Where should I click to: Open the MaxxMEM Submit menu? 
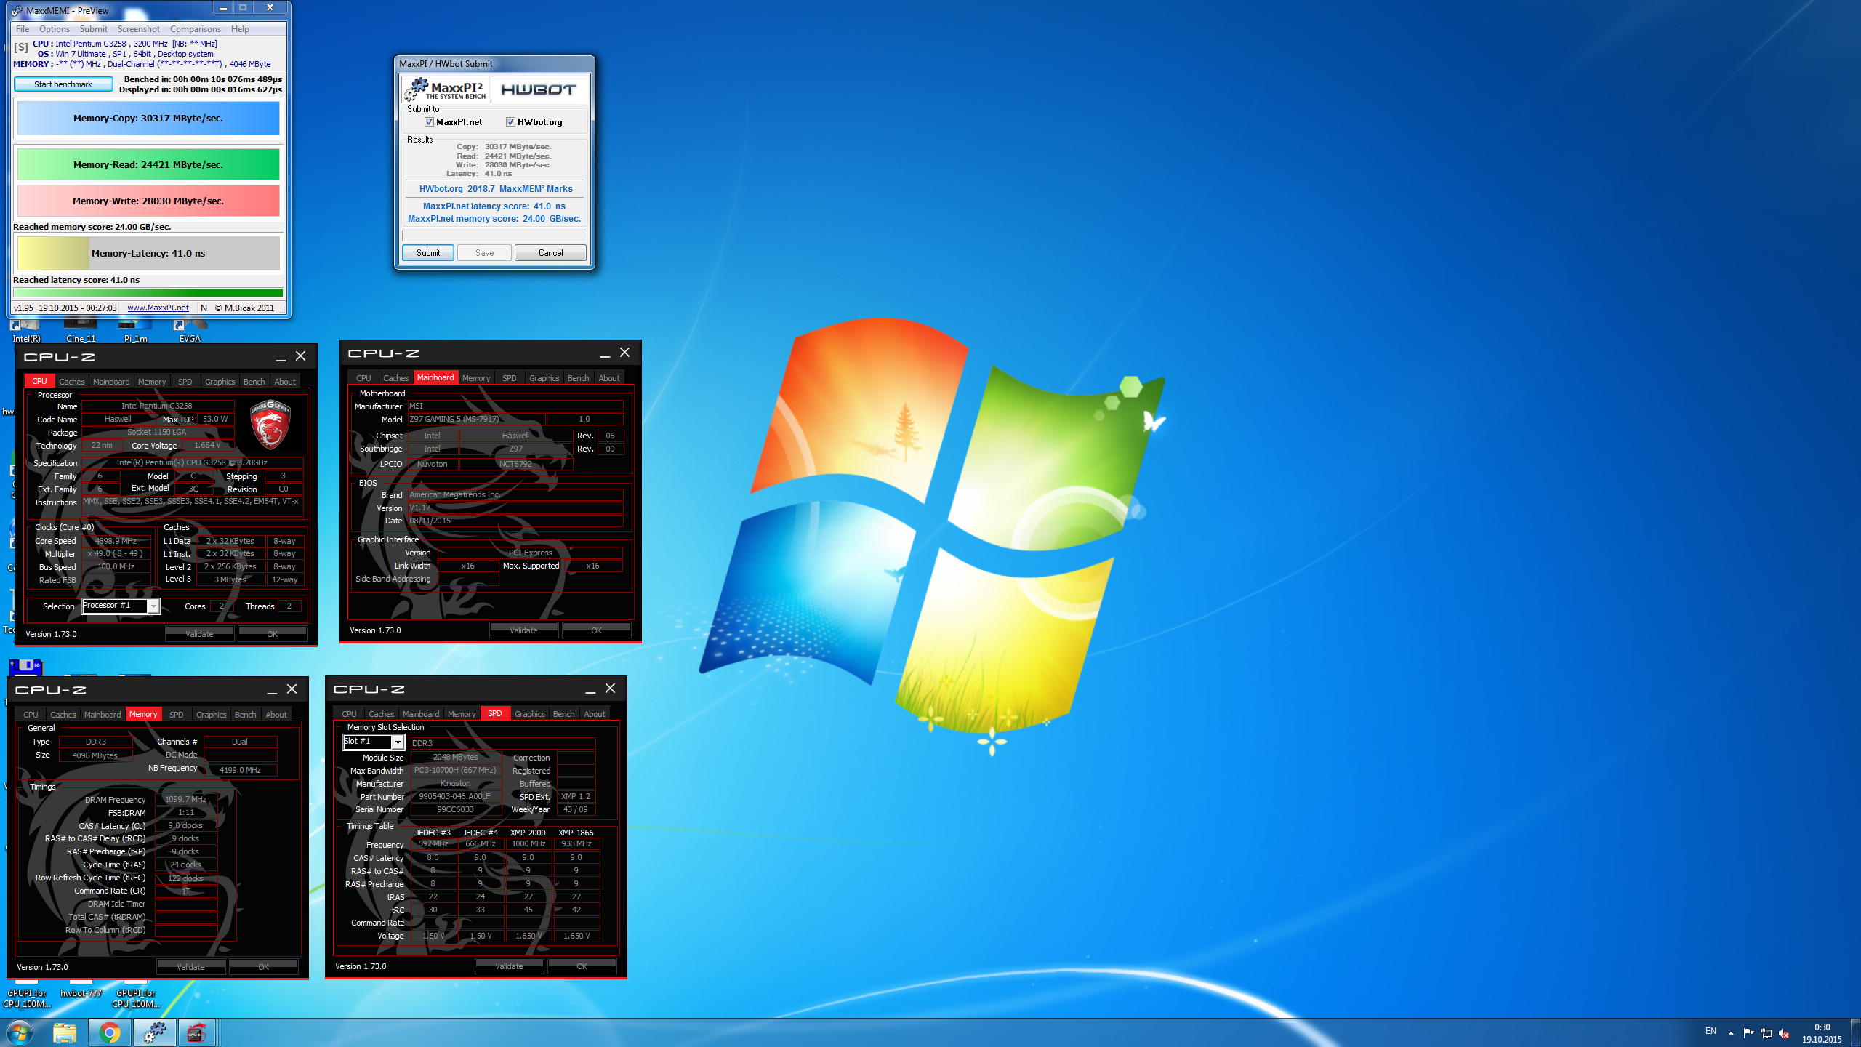pyautogui.click(x=93, y=29)
